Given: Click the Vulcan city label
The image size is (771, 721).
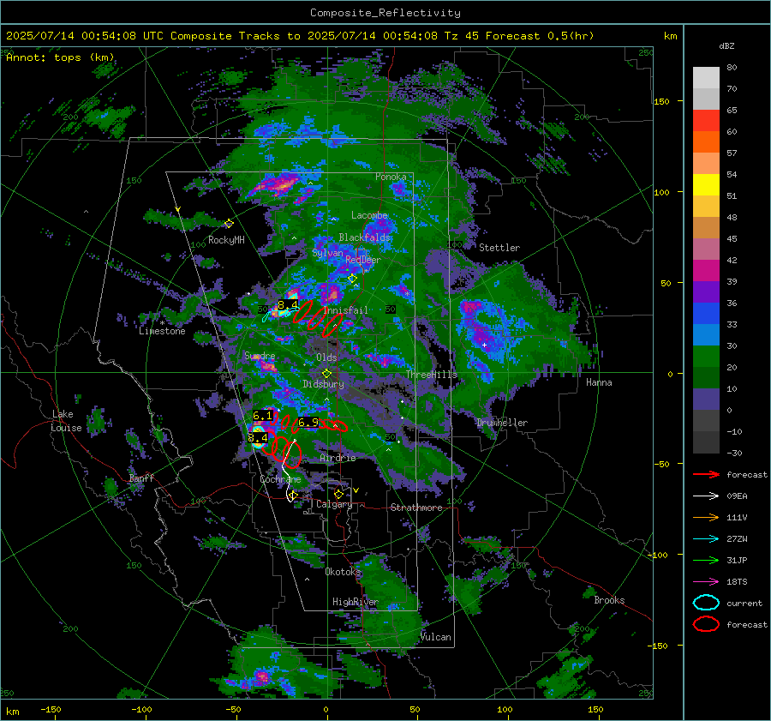Looking at the screenshot, I should [436, 637].
